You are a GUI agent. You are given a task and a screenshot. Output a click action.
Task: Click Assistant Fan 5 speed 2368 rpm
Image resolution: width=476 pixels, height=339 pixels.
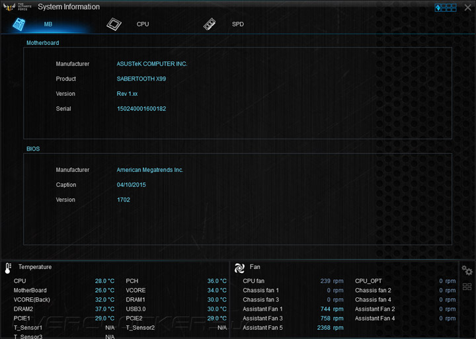(x=330, y=328)
